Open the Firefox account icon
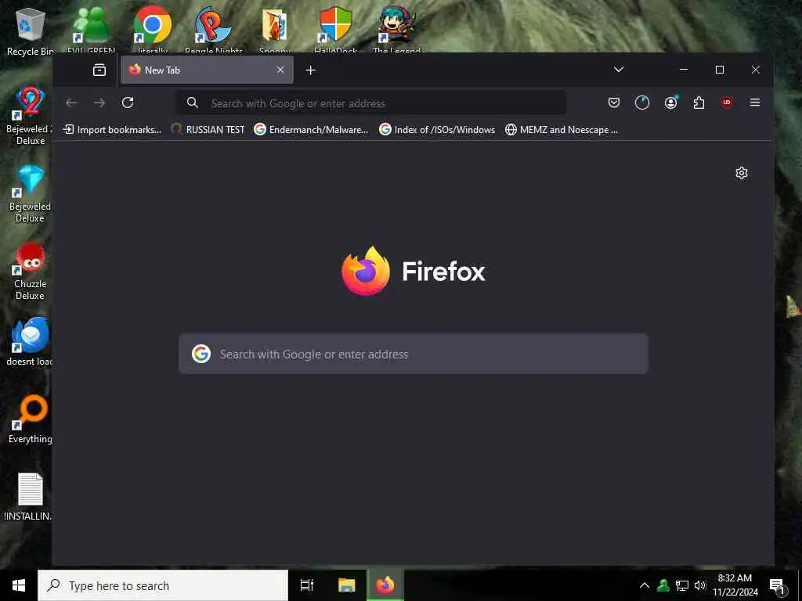 pos(670,103)
